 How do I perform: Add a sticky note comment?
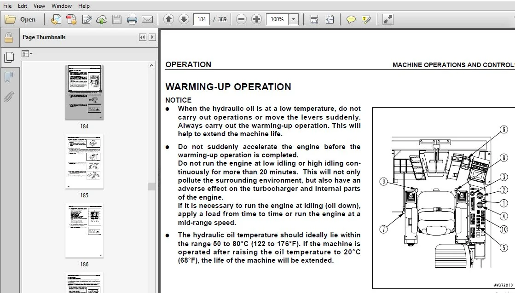(351, 19)
